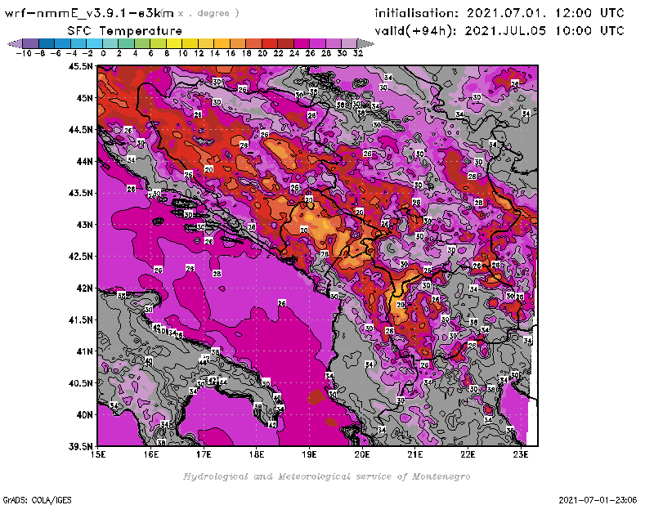Viewport: 654px width, 505px height.
Task: Select the 42.5N latitude label
Action: (x=80, y=257)
